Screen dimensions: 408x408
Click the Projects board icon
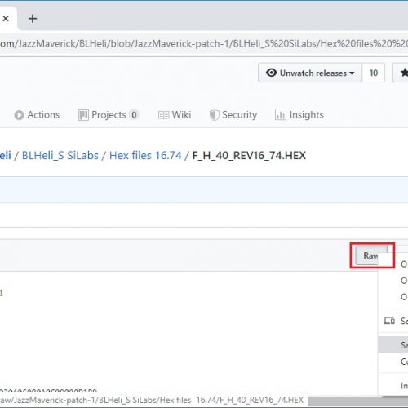[x=83, y=115]
